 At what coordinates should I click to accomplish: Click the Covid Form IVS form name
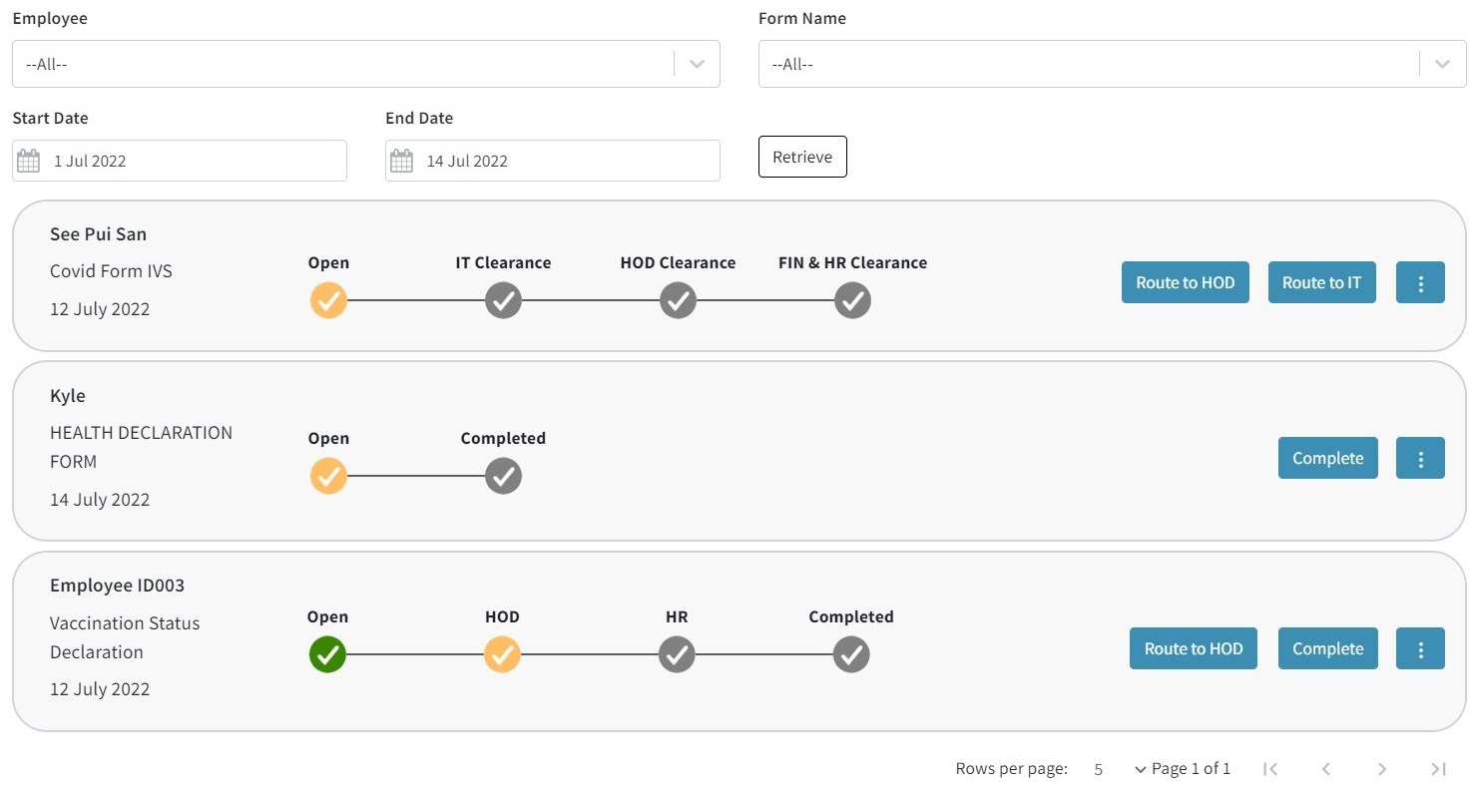click(x=112, y=271)
